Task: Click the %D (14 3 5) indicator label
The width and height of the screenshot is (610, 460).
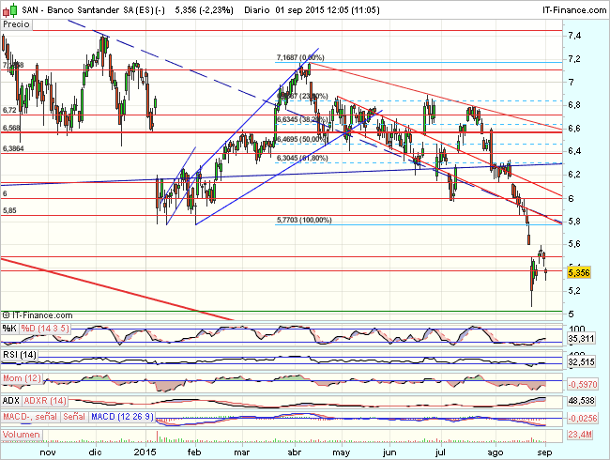Action: (x=45, y=329)
